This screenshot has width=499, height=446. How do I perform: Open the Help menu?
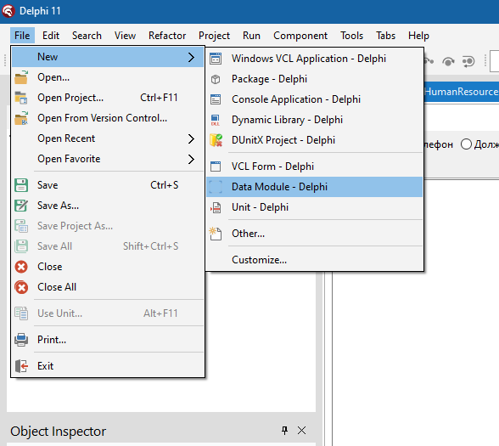point(418,36)
